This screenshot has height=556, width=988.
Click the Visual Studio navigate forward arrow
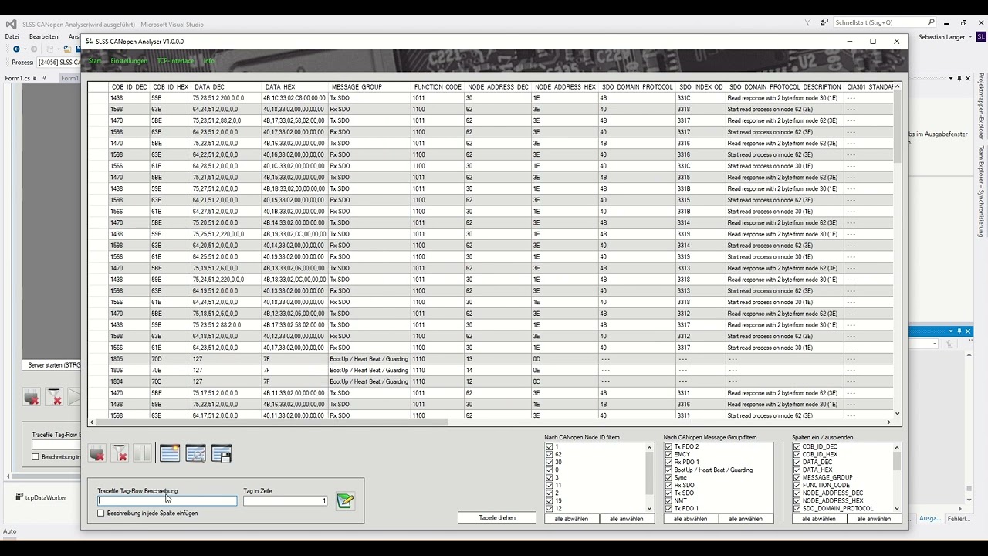pyautogui.click(x=34, y=49)
